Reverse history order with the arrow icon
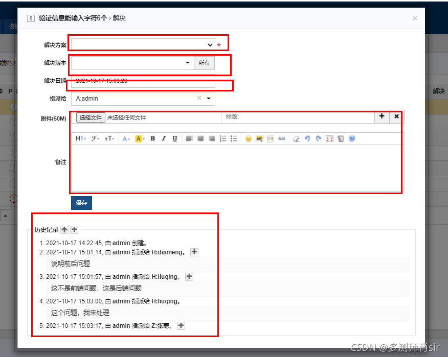 coord(64,229)
